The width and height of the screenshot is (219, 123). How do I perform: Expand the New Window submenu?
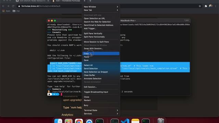[x=101, y=7]
